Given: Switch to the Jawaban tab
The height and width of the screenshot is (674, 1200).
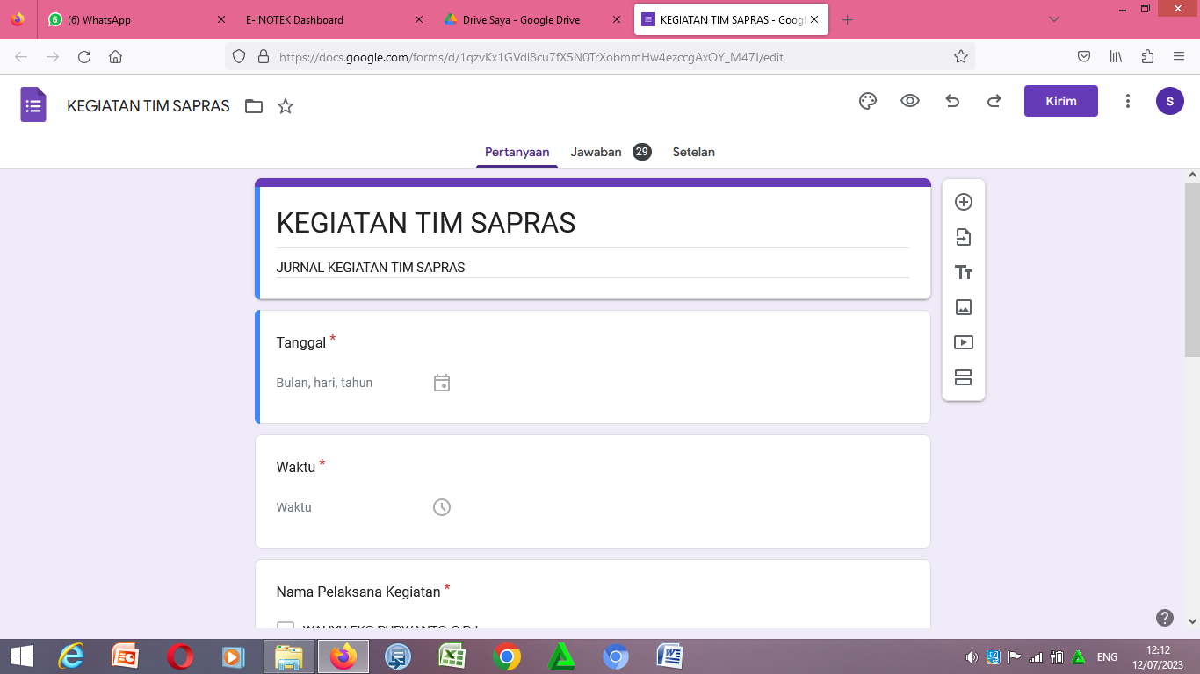Looking at the screenshot, I should tap(596, 152).
